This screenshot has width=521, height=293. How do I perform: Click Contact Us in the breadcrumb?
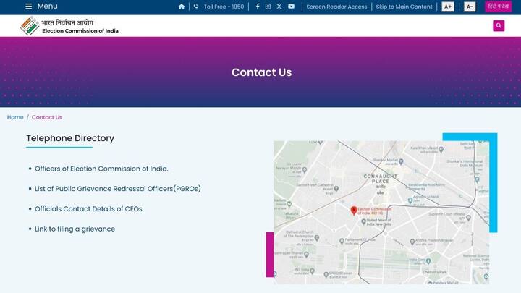47,117
